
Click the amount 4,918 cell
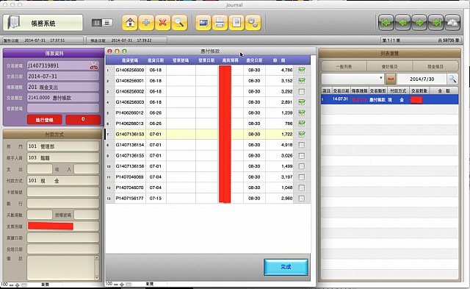279,145
